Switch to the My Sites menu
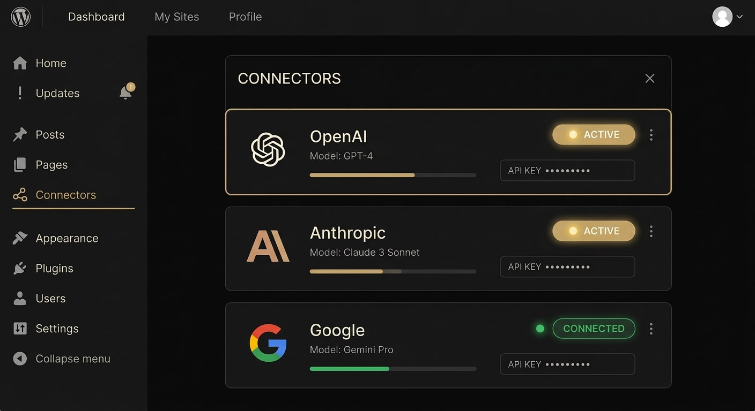755x411 pixels. [x=177, y=17]
